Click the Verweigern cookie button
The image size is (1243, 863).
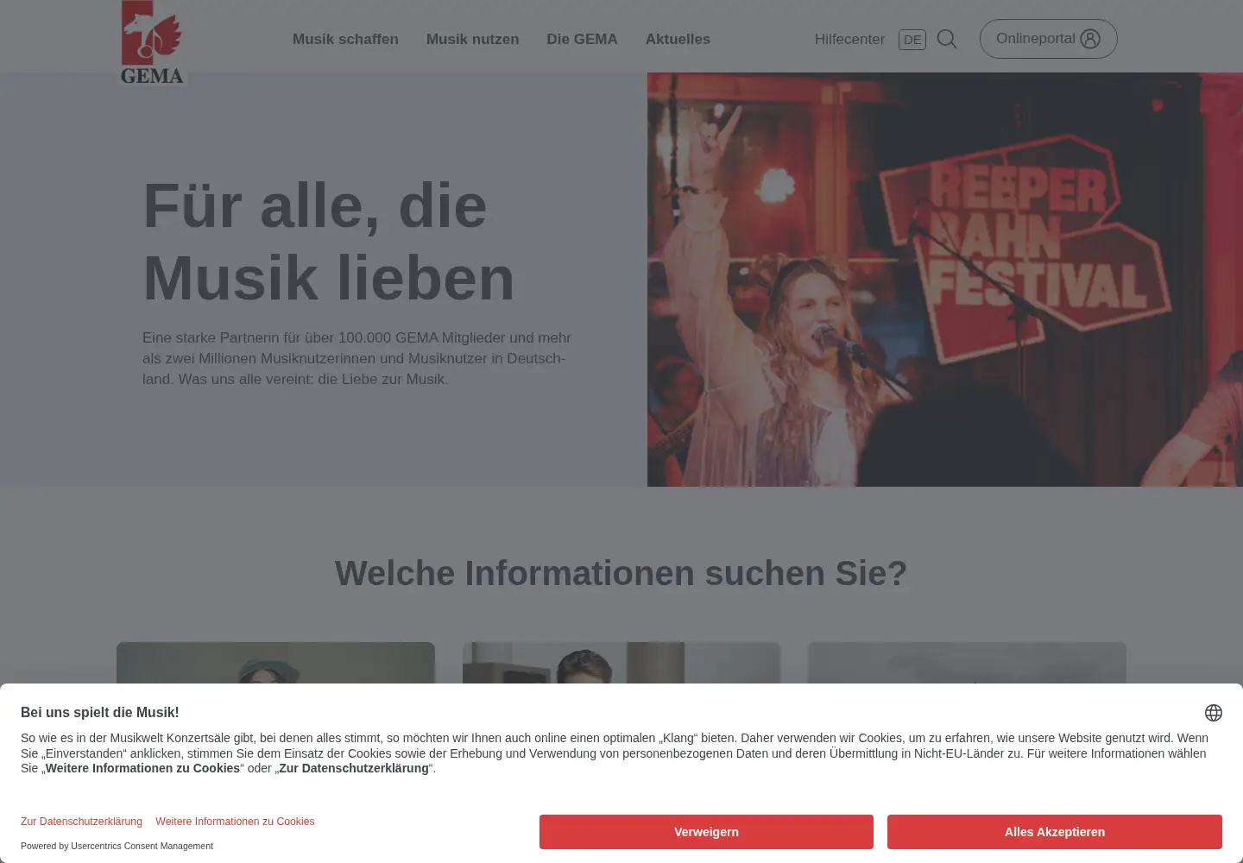tap(706, 832)
